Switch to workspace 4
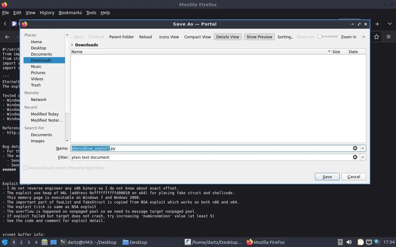This screenshot has width=396, height=247. click(36, 242)
